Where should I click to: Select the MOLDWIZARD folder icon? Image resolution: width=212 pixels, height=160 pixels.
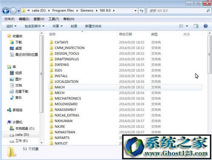(51, 104)
